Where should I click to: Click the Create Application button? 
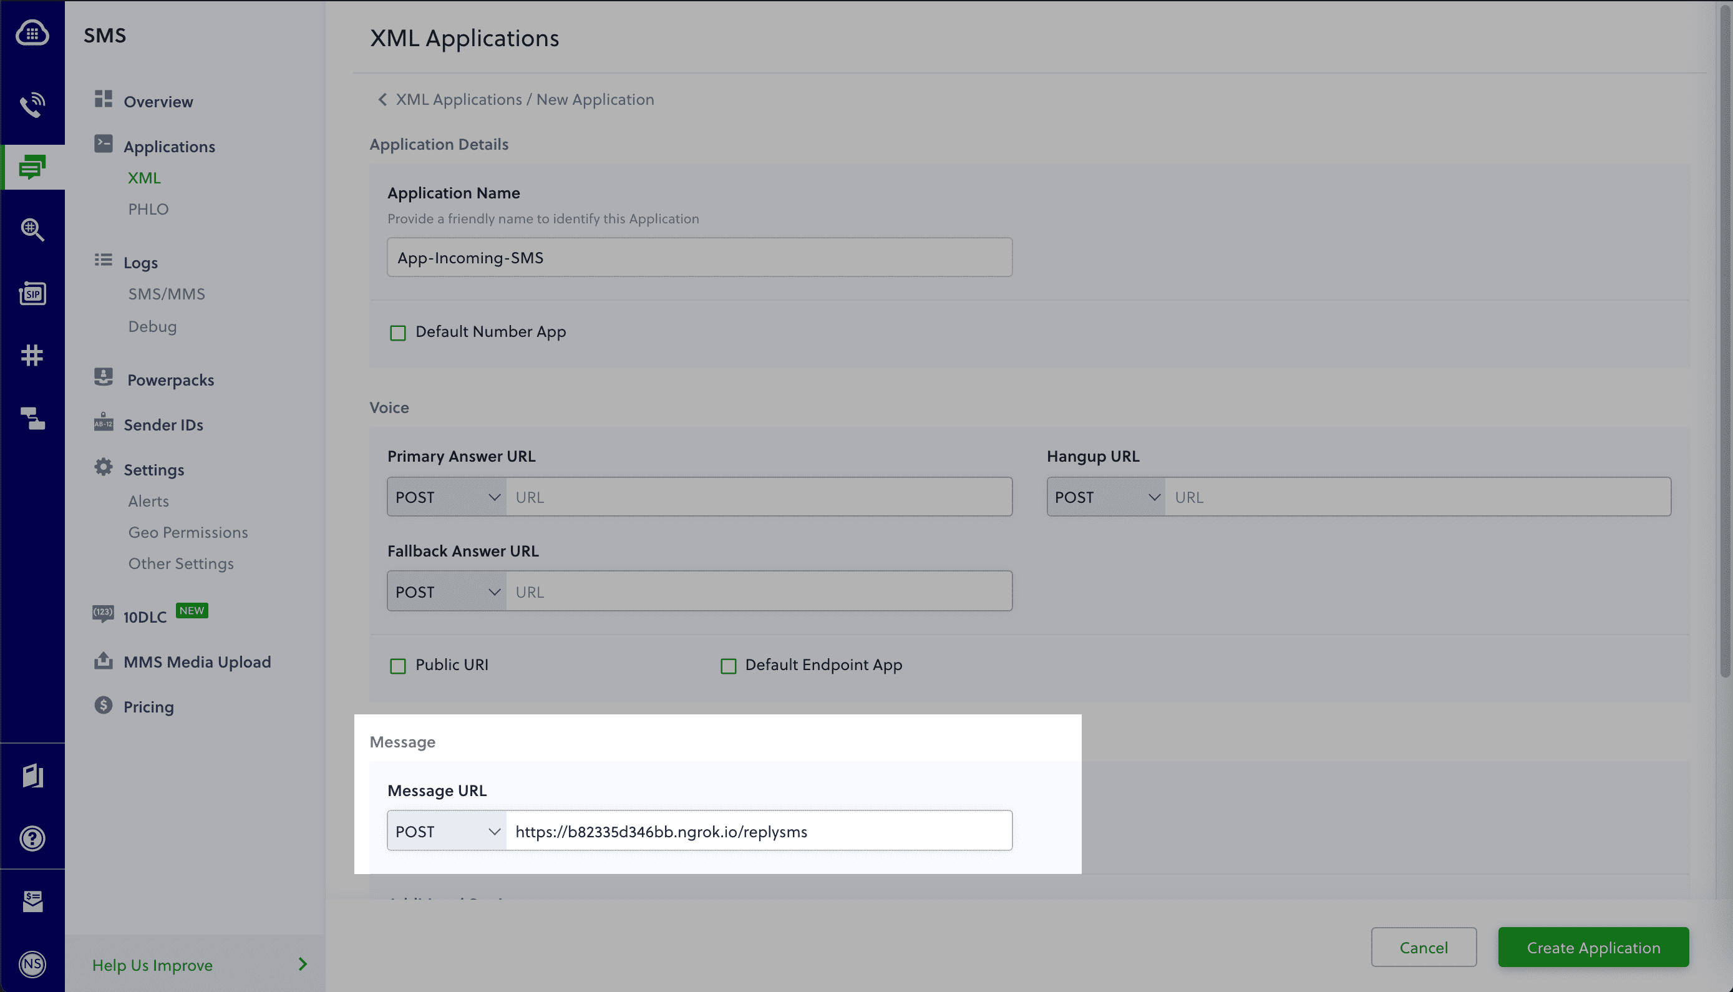1594,946
